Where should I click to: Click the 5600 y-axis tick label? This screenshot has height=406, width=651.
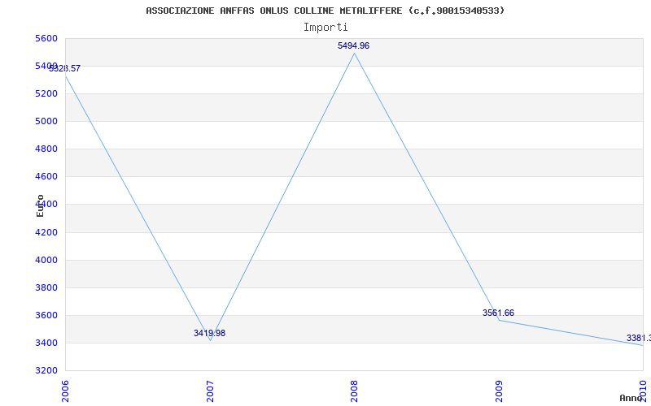pos(46,38)
